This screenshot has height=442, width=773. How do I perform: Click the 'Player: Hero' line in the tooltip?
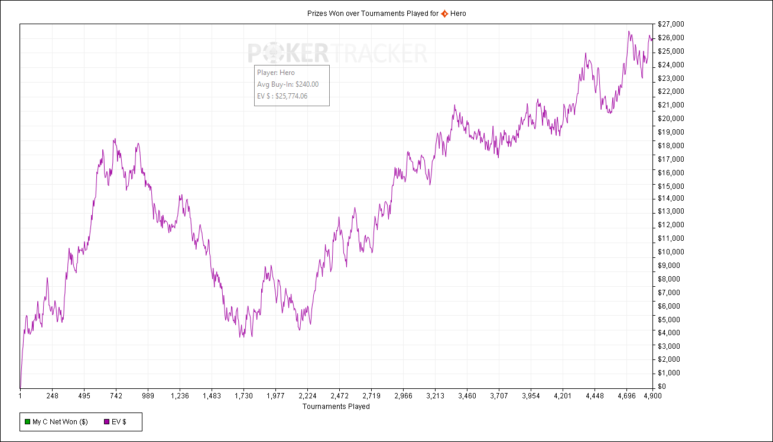(276, 73)
